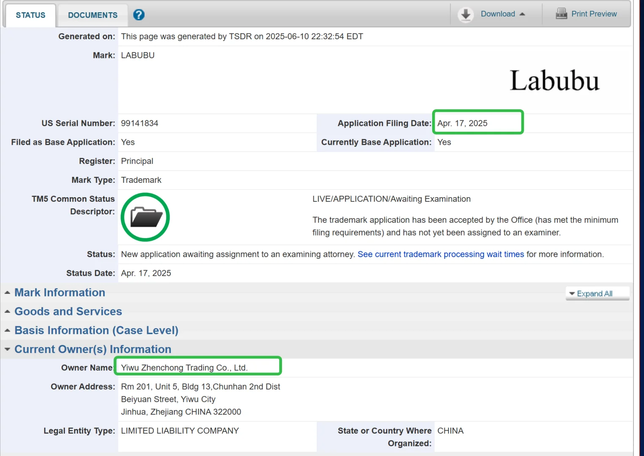Open the Download dropdown menu
This screenshot has height=456, width=644.
pos(503,14)
